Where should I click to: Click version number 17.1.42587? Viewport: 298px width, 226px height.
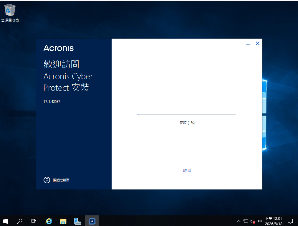52,102
